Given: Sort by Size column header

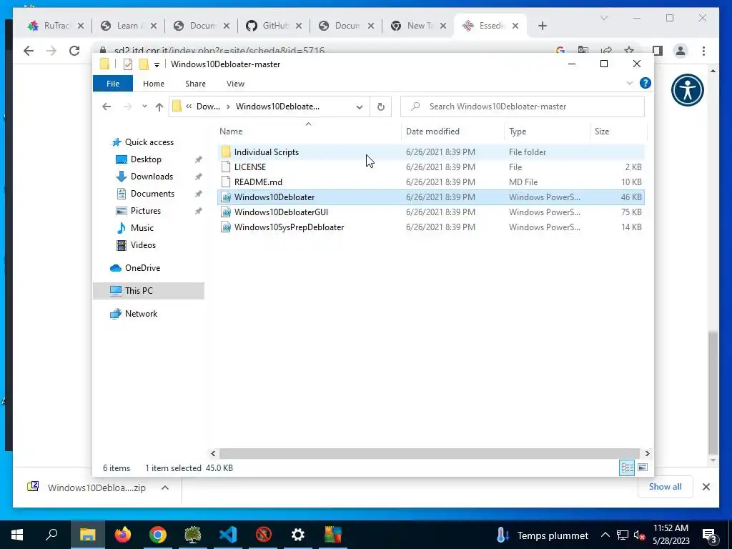Looking at the screenshot, I should [x=618, y=132].
